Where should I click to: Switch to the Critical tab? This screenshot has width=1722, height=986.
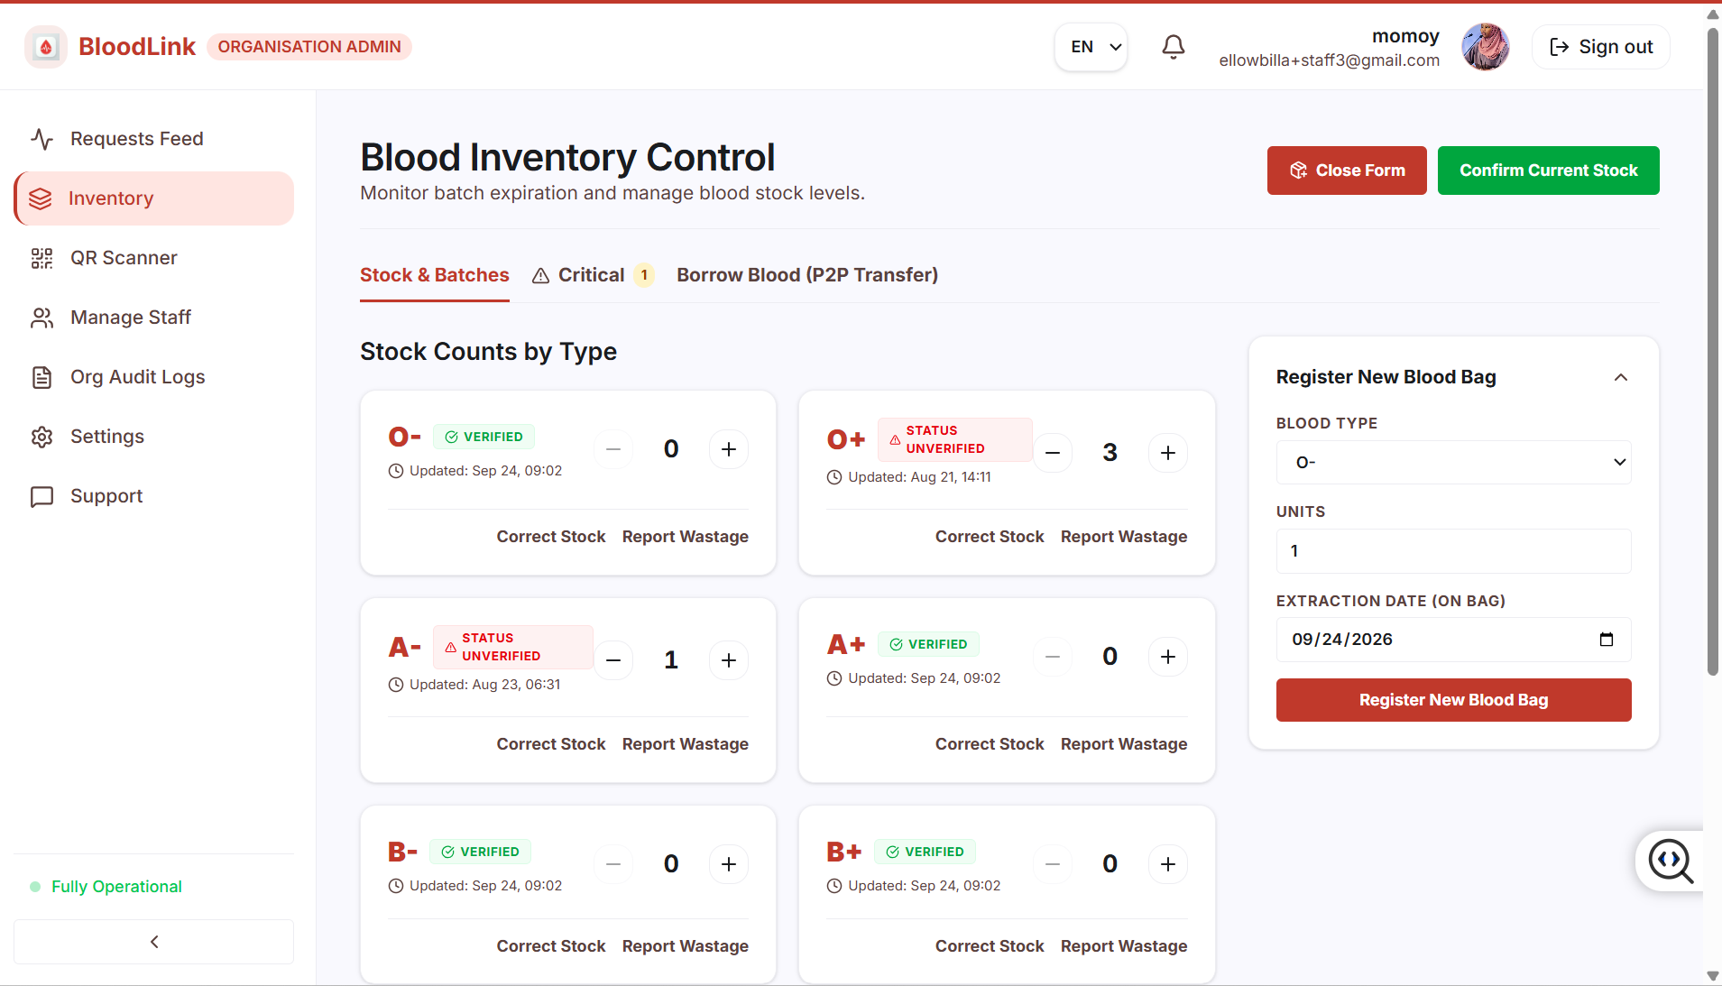(x=593, y=275)
